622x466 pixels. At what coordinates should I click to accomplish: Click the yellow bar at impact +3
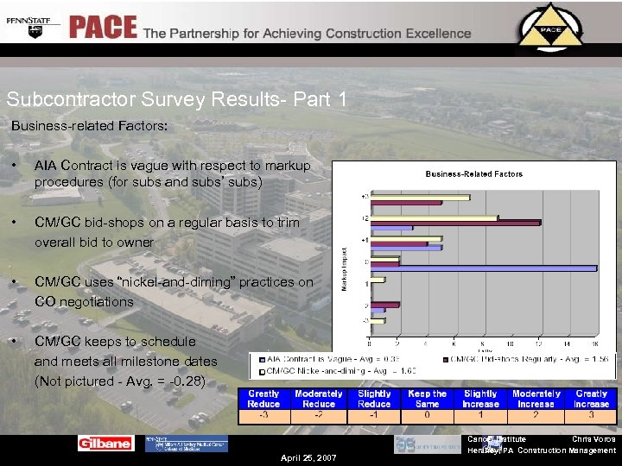tap(420, 197)
